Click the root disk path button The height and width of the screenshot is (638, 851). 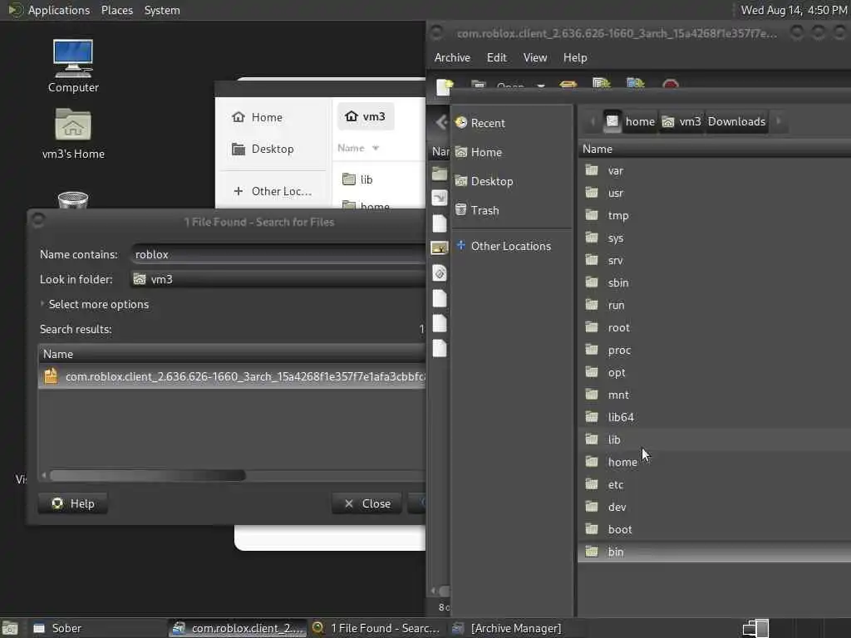612,121
